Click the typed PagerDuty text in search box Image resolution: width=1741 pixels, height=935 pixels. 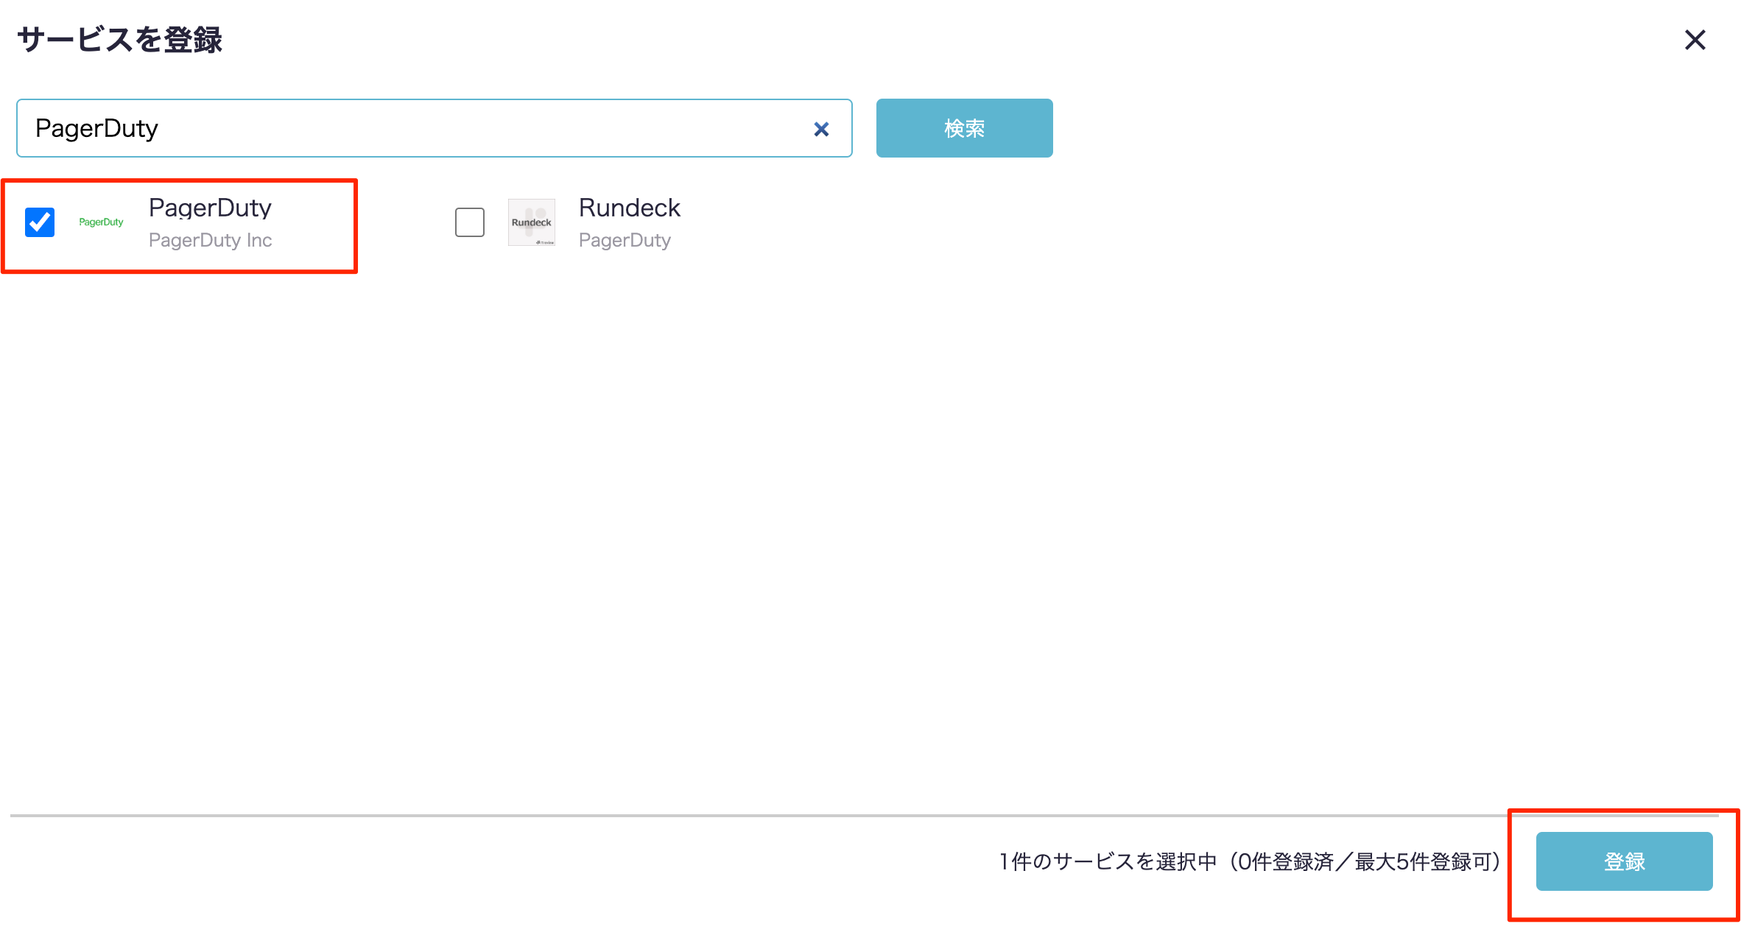click(x=96, y=129)
